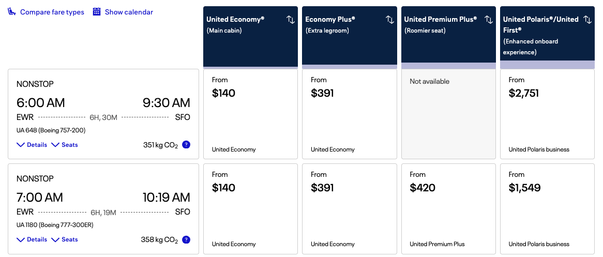
Task: Expand Details for UA 1180 flight
Action: 32,239
